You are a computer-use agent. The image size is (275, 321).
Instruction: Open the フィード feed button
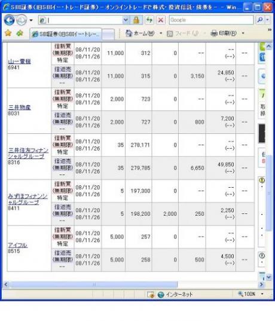click(x=182, y=33)
